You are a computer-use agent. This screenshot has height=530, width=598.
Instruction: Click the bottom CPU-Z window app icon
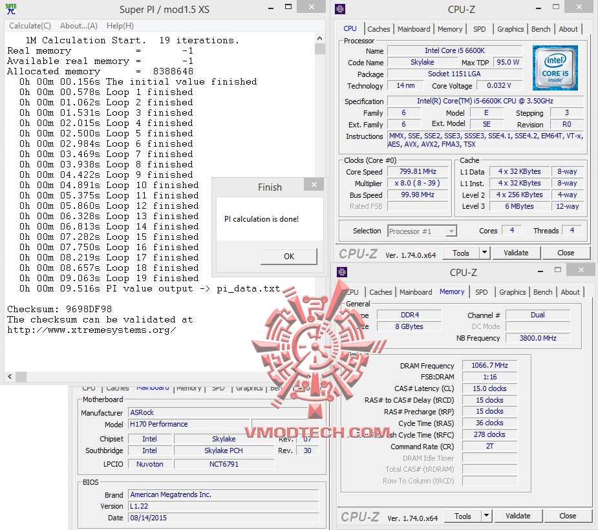click(342, 272)
